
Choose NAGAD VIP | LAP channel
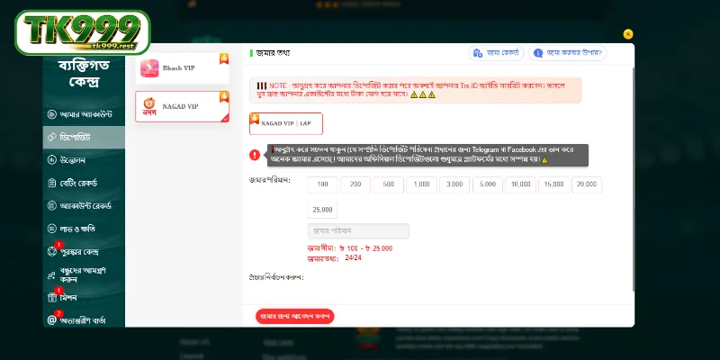[286, 123]
